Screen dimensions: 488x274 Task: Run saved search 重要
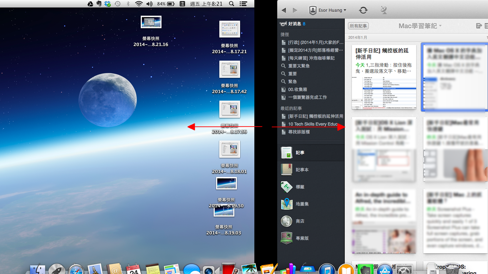pyautogui.click(x=289, y=74)
